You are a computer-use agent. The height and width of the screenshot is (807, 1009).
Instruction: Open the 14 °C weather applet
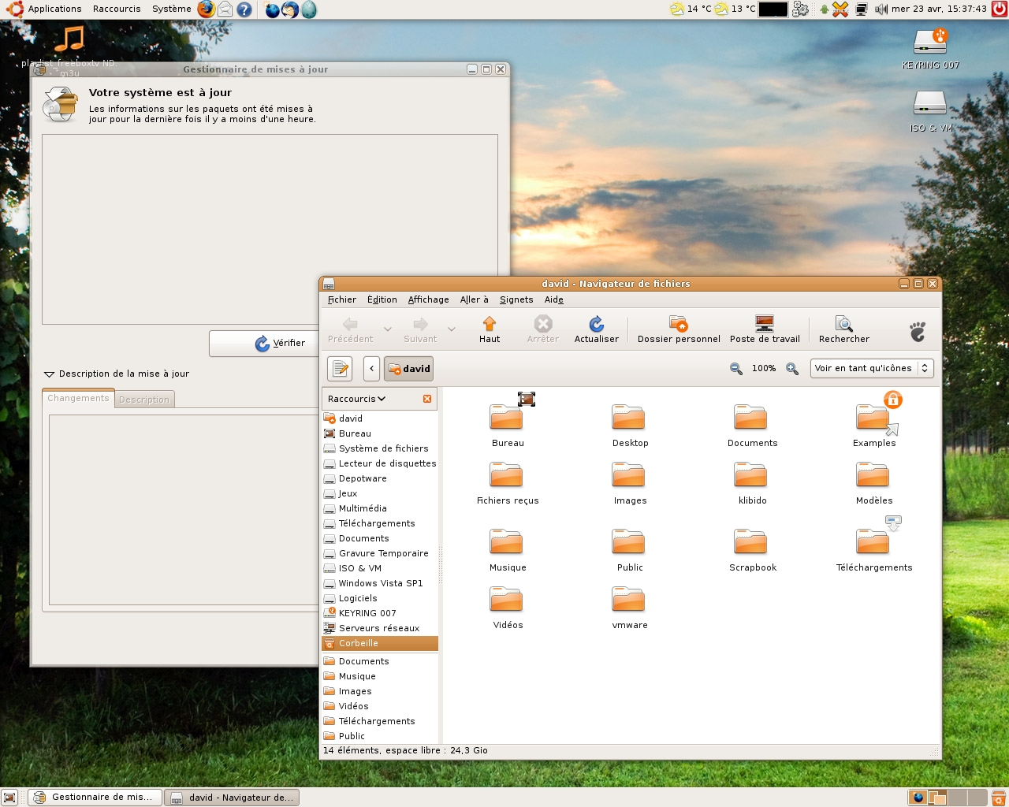(691, 9)
